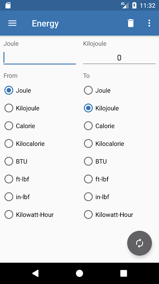Screen dimensions: 159x284
Task: Tap the recent apps square button
Action: point(124,273)
